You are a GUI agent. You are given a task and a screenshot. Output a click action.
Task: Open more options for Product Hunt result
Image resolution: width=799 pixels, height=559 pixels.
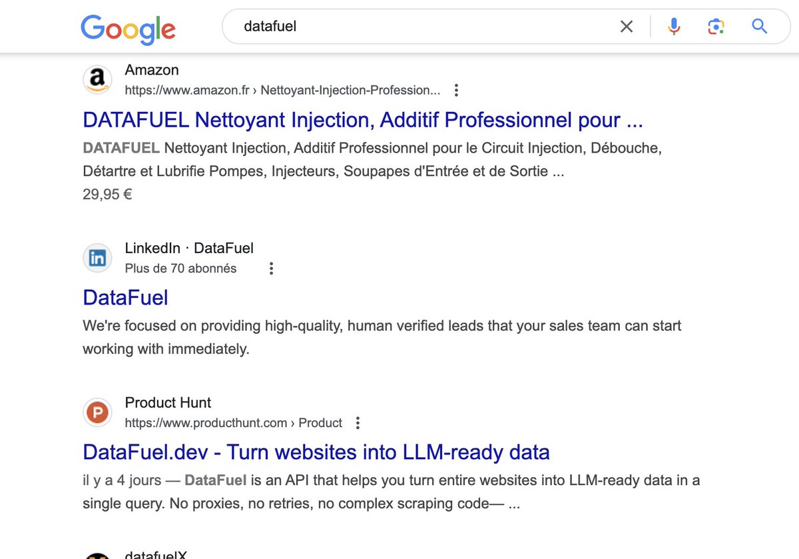358,423
